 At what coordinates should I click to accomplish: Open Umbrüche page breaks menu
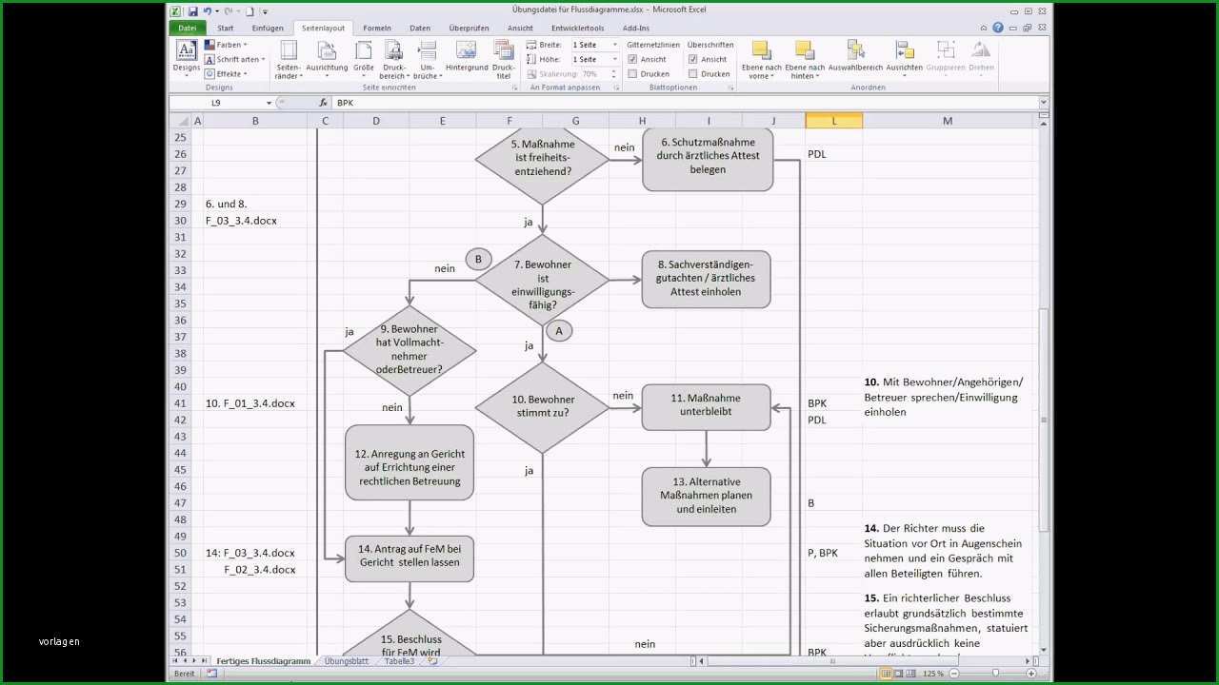click(427, 60)
